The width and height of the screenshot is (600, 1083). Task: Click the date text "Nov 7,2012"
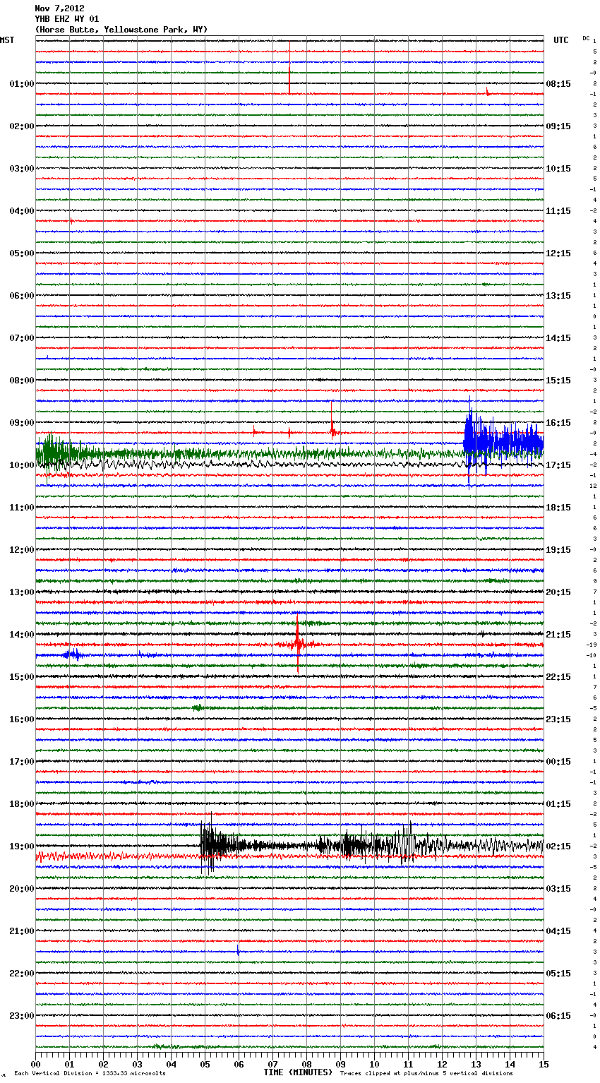point(59,8)
